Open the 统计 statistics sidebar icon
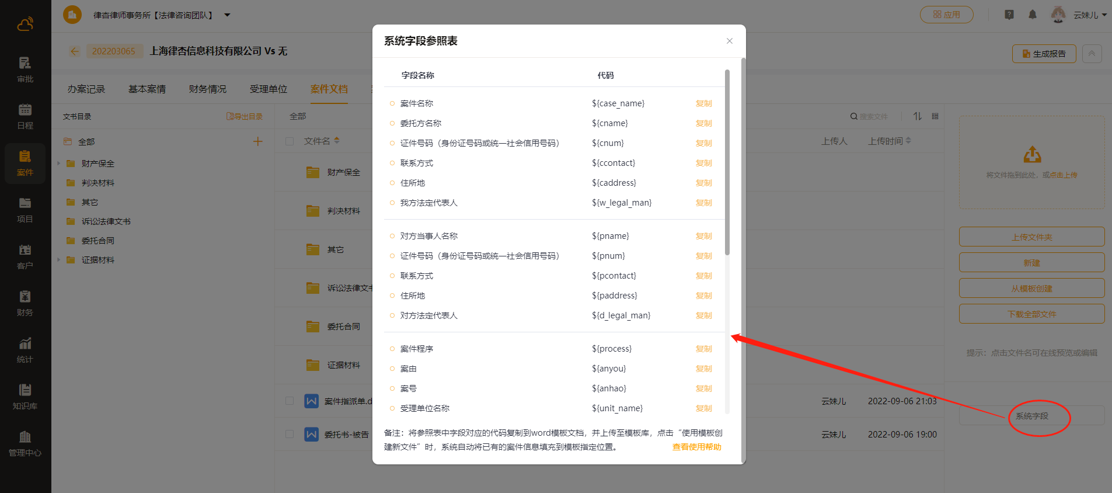Image resolution: width=1112 pixels, height=493 pixels. tap(25, 349)
